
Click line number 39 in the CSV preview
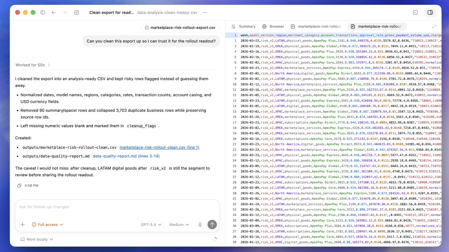pos(235,242)
